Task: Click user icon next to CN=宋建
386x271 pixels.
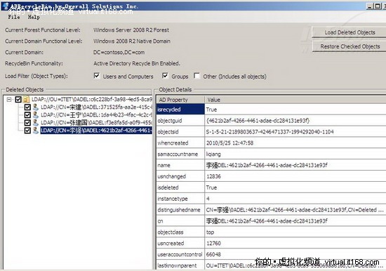Action: point(36,107)
